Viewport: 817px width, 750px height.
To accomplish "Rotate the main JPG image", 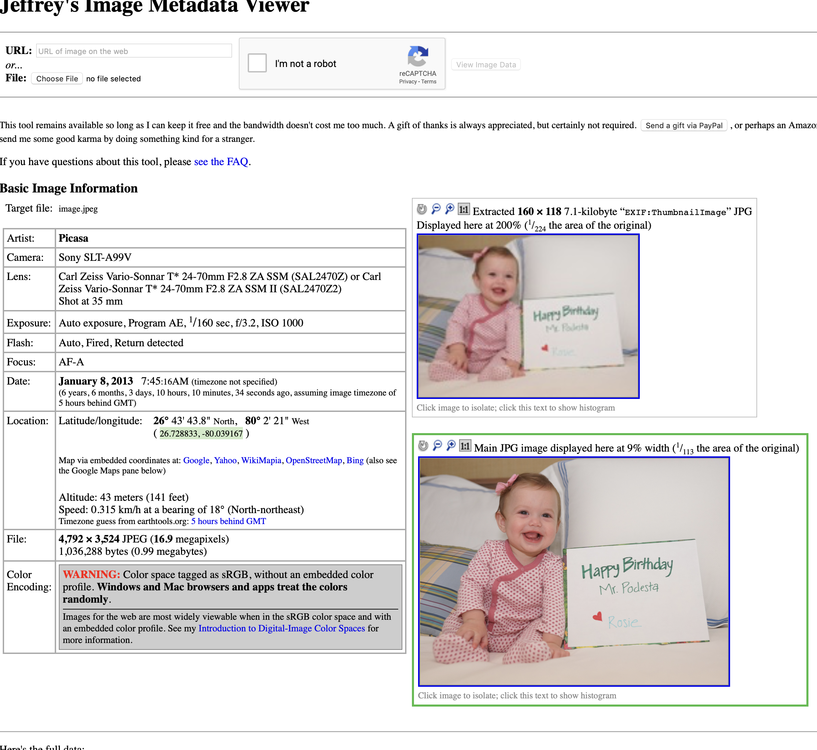I will (423, 446).
